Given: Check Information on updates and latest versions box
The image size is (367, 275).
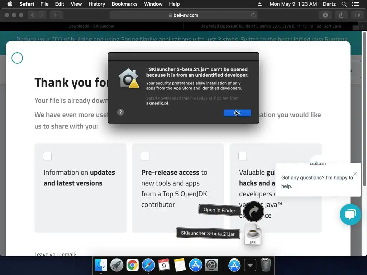Looking at the screenshot, I should click(47, 156).
